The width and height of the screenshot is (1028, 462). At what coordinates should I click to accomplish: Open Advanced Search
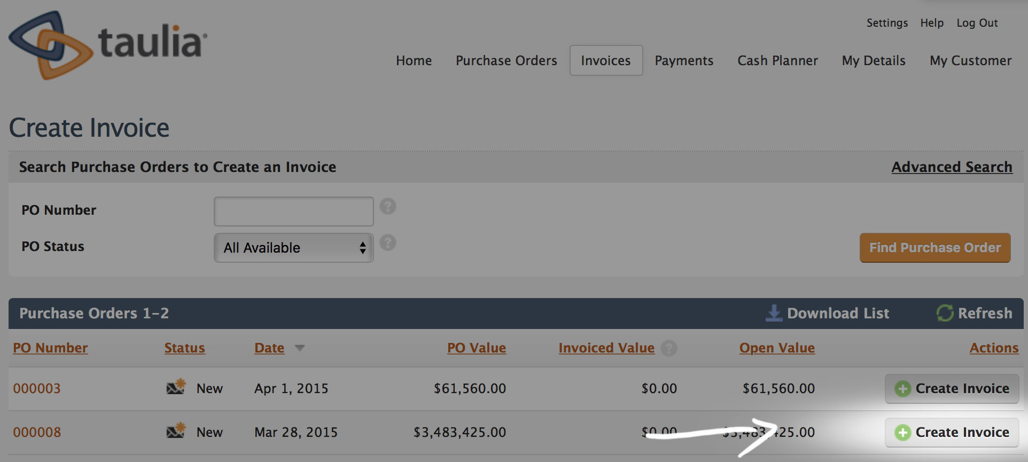click(952, 167)
